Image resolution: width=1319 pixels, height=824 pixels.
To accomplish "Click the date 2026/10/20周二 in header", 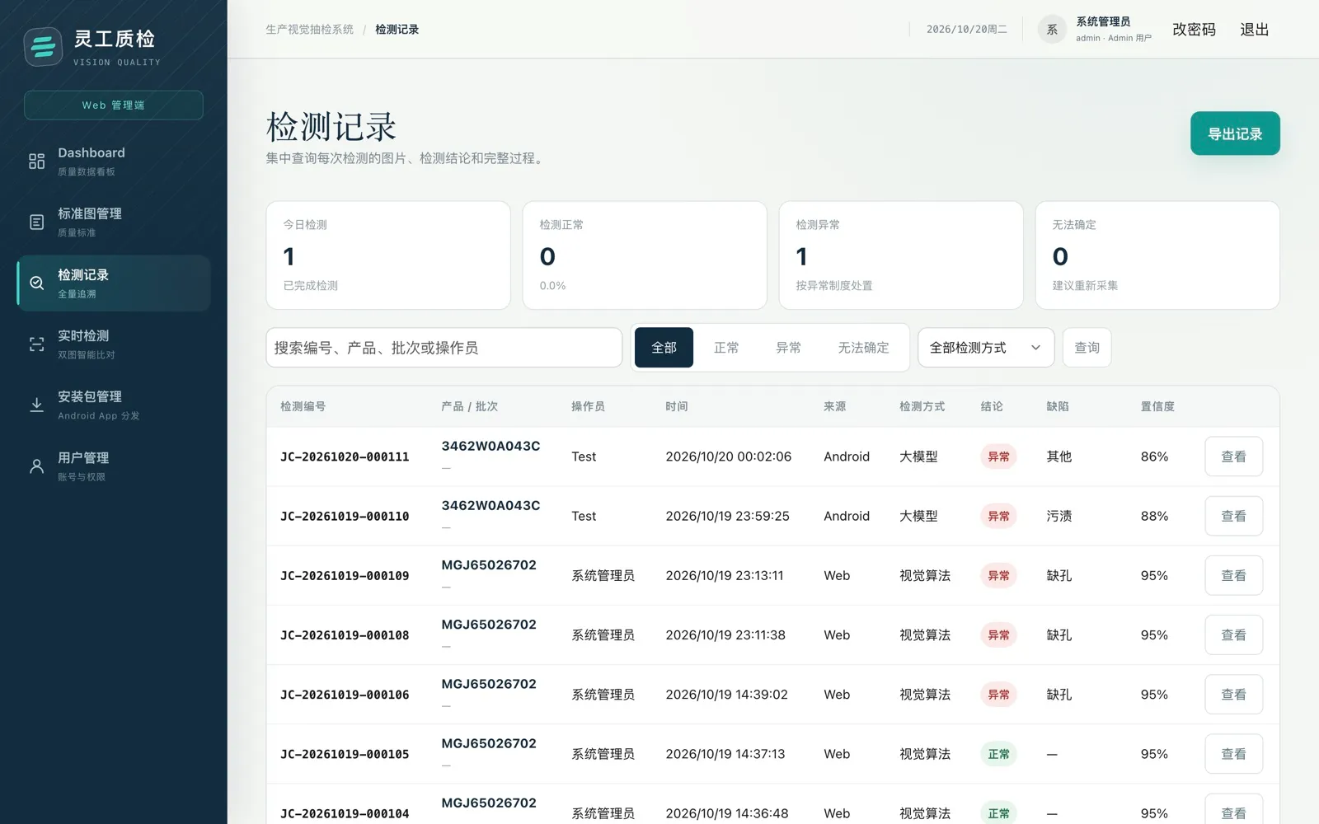I will click(x=966, y=30).
